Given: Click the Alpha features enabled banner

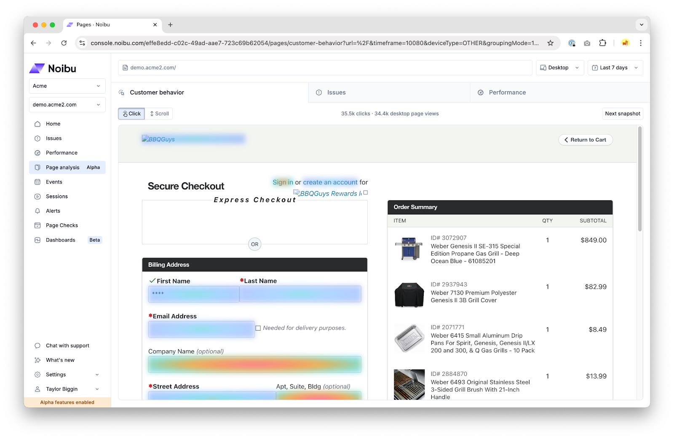Looking at the screenshot, I should click(67, 402).
